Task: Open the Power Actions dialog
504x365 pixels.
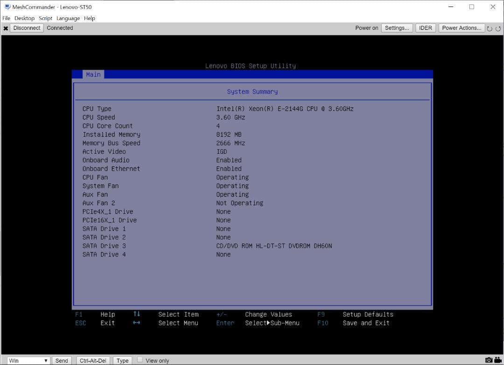Action: pyautogui.click(x=461, y=28)
